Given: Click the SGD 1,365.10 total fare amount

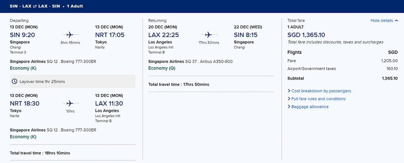Looking at the screenshot, I should 306,35.
